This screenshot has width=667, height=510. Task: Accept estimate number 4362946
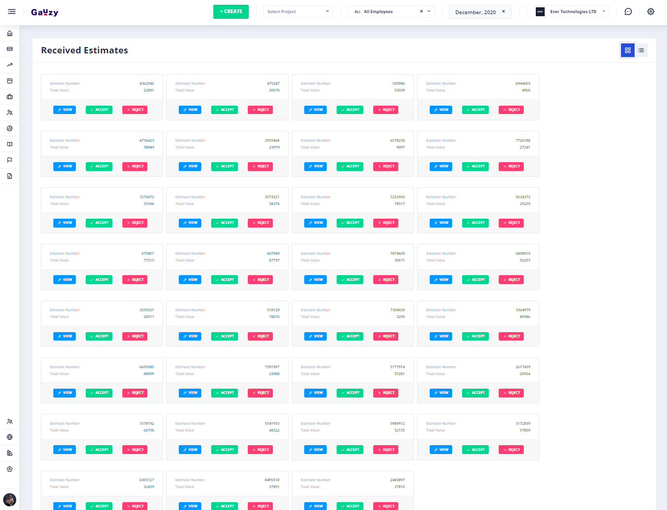(x=99, y=110)
